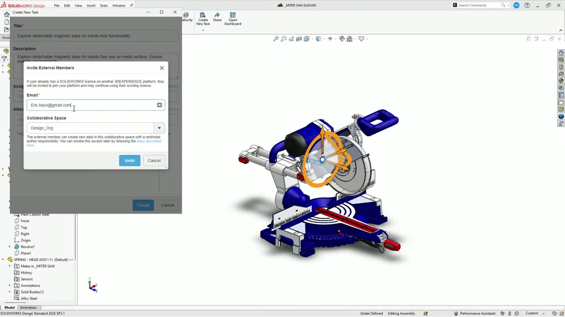Follow the 'steps described here' link
This screenshot has height=317, width=565.
click(x=149, y=141)
